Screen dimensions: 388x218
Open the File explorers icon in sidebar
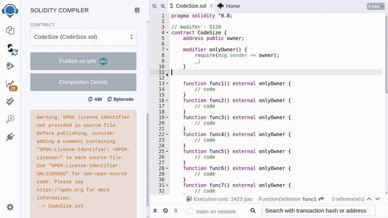[10, 30]
